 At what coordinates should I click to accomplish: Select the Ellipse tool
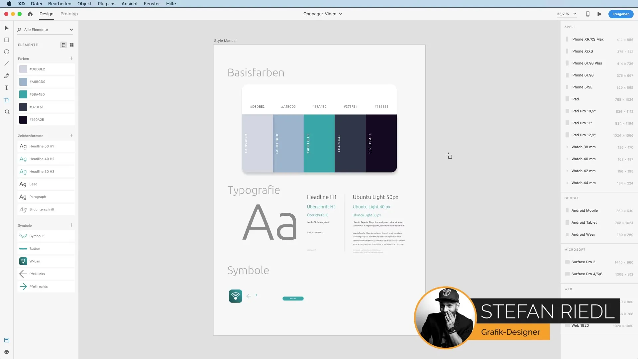pyautogui.click(x=7, y=52)
